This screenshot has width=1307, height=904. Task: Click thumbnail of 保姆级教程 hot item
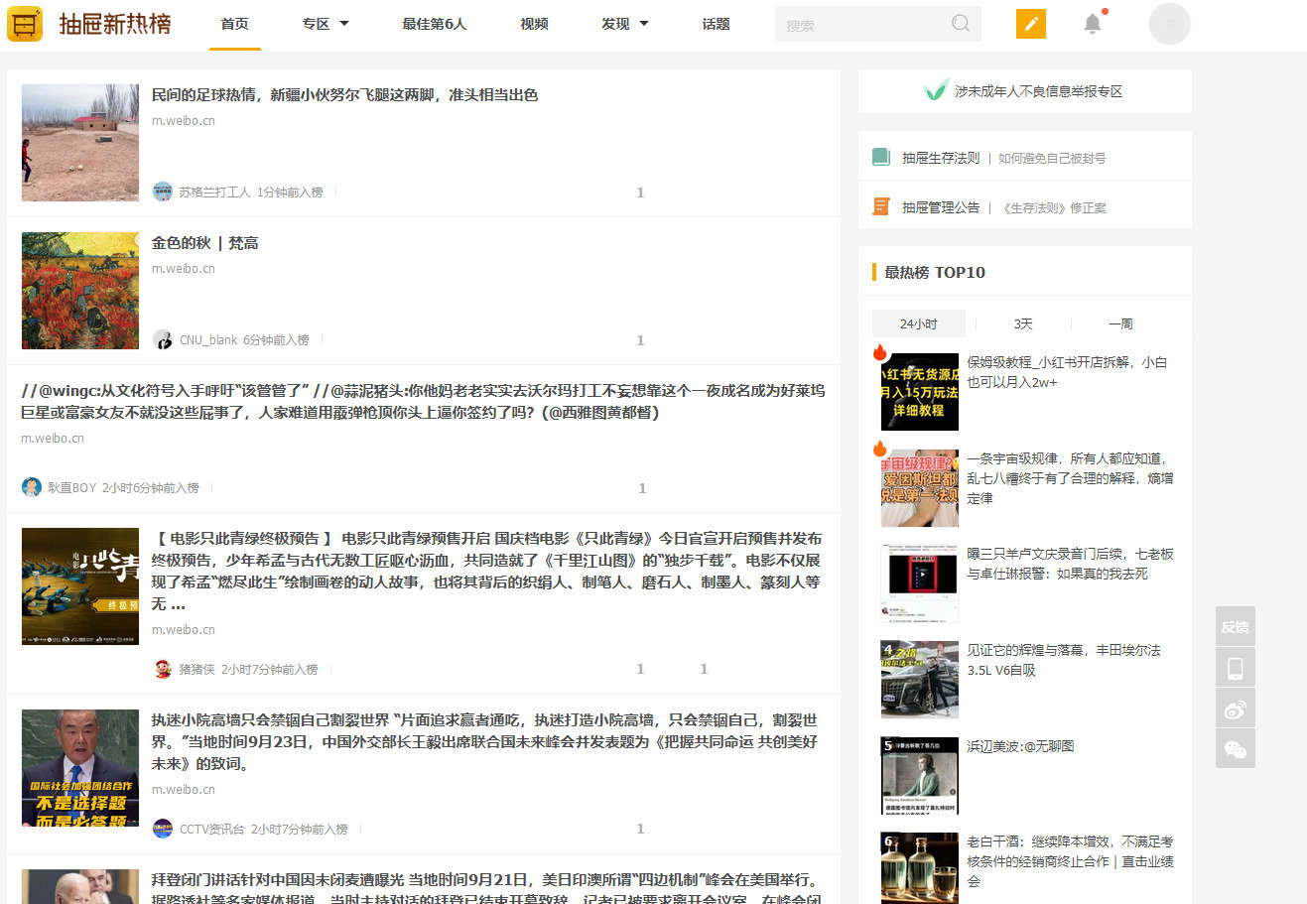920,392
